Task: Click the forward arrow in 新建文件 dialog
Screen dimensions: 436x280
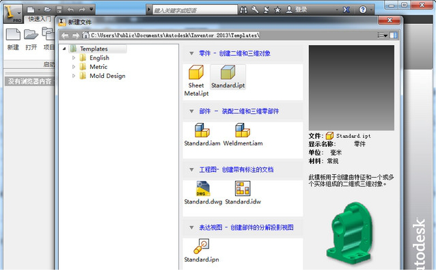Action: click(75, 36)
